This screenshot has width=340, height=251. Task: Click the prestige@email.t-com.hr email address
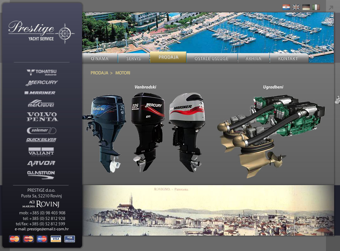[48, 229]
